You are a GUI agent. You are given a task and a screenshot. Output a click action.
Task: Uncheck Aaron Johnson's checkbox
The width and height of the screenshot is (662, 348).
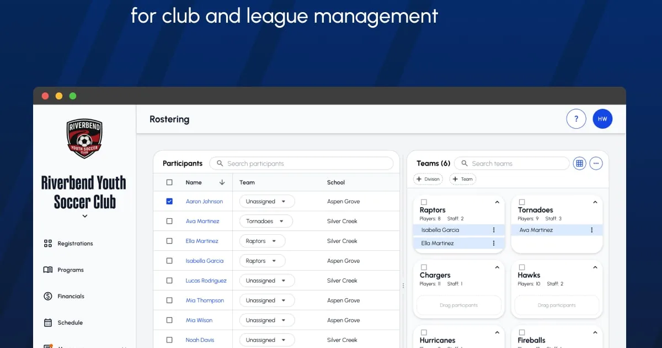(x=169, y=202)
